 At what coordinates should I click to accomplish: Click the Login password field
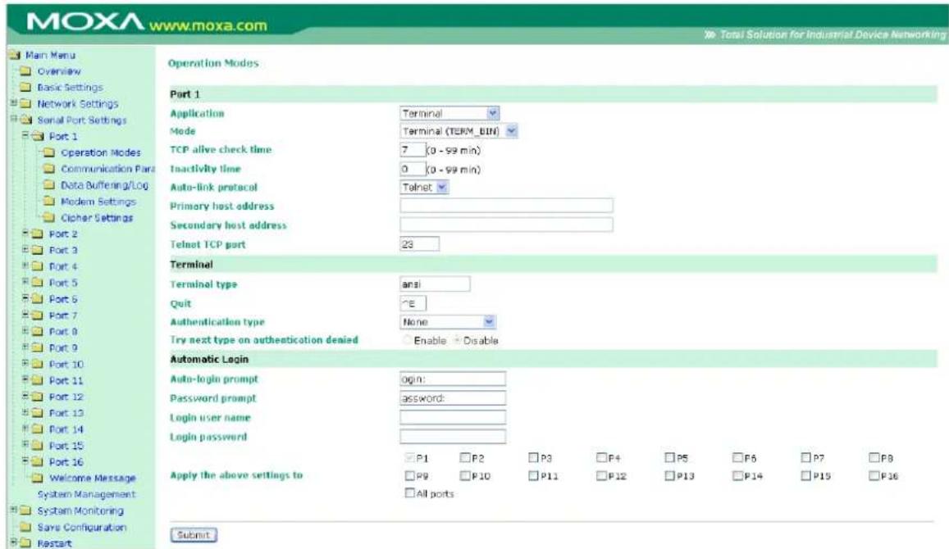[x=453, y=437]
